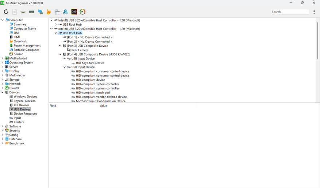Select Device Resources in the sidebar
This screenshot has height=188, width=320.
point(25,114)
